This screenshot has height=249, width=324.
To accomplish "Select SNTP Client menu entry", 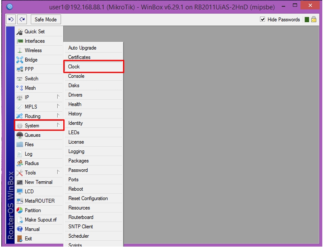I will (94, 227).
